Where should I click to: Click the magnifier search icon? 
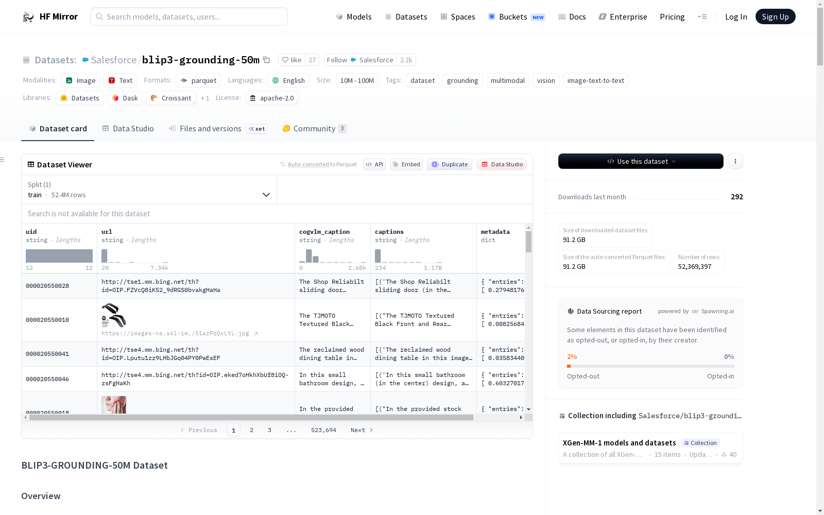click(x=99, y=16)
